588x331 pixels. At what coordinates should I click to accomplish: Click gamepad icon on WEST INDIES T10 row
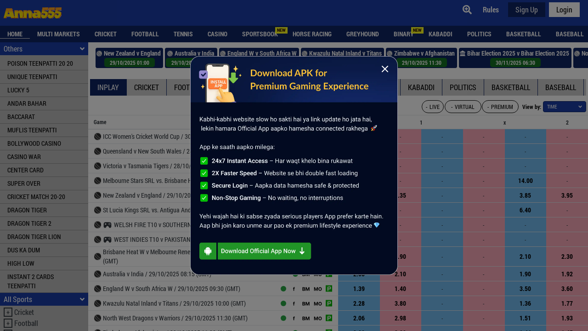pos(107,240)
